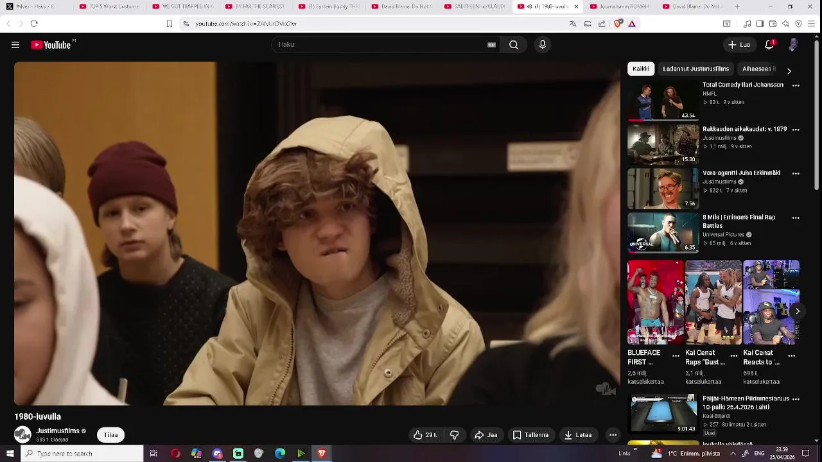
Task: Go back in browser history
Action: (x=8, y=24)
